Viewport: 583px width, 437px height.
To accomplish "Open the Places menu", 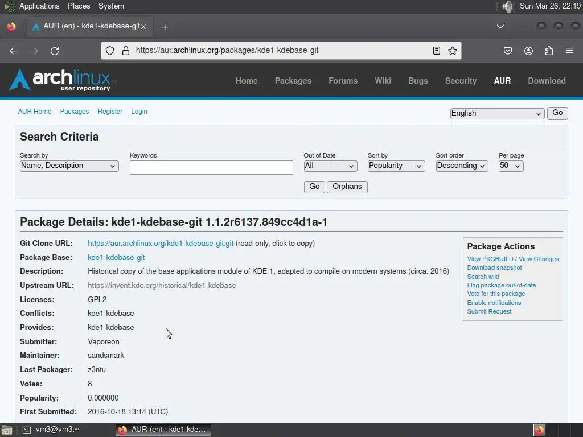I will [79, 6].
